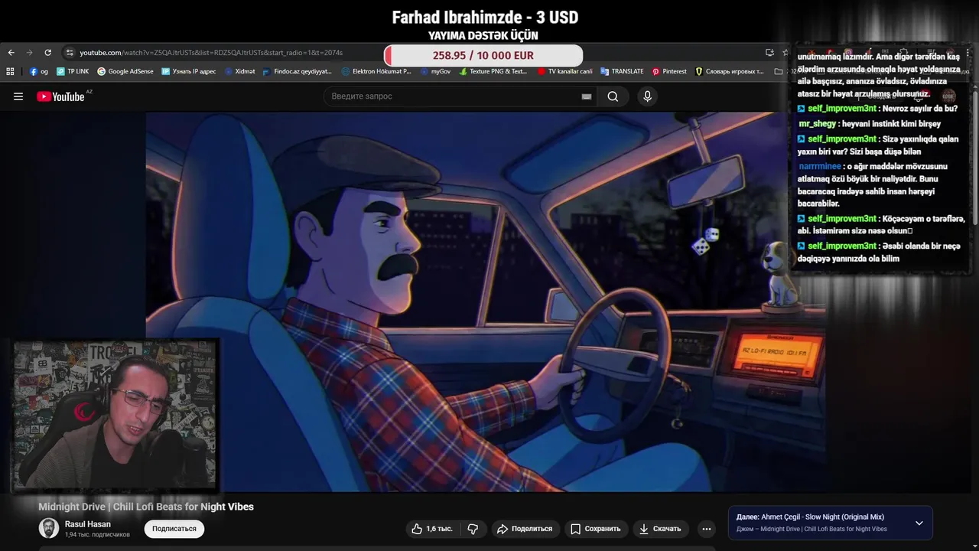Open the Xidmət bookmark
Screen dimensions: 979x551
239,71
